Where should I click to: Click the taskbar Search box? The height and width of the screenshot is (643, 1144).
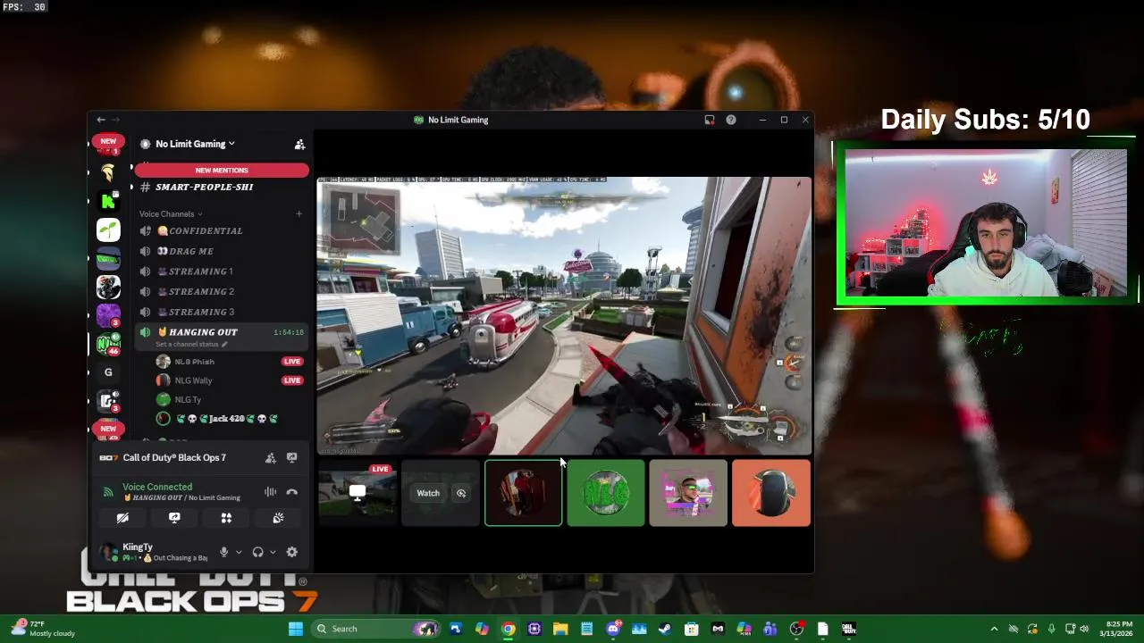point(374,629)
